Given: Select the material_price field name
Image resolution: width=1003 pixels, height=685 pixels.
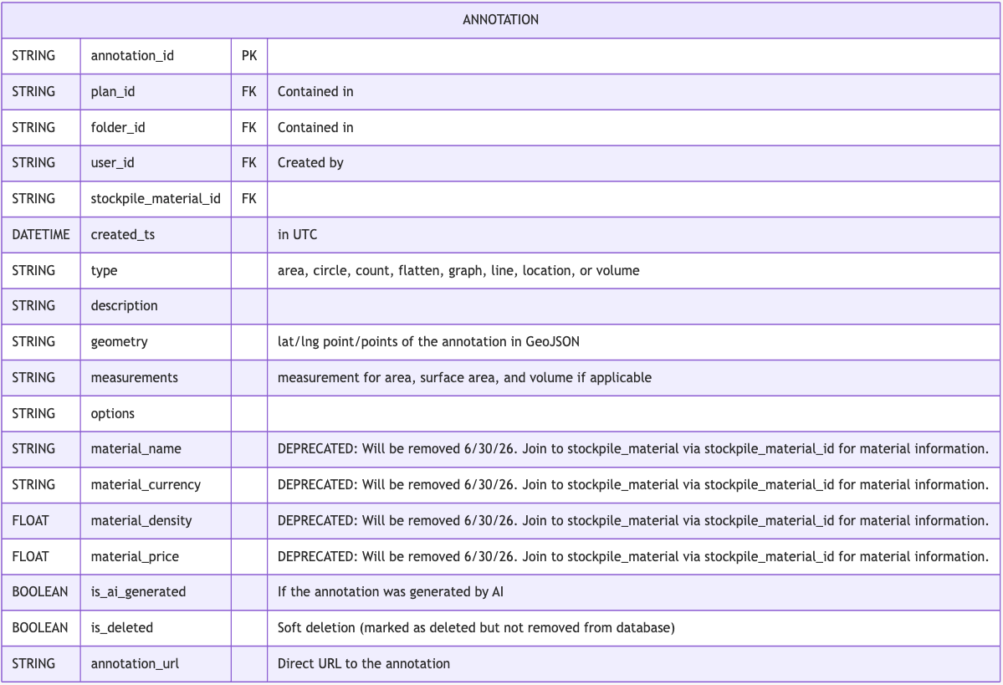Looking at the screenshot, I should point(135,556).
